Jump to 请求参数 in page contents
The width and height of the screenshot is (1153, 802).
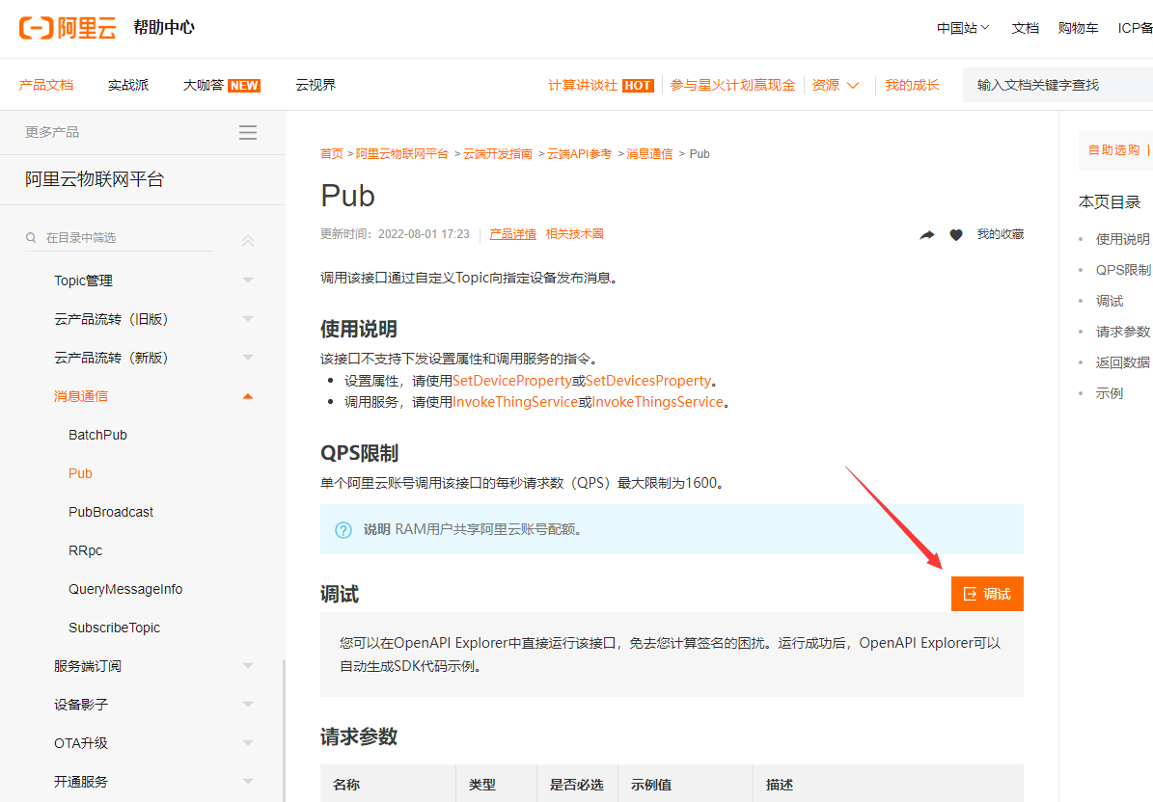(x=1122, y=332)
